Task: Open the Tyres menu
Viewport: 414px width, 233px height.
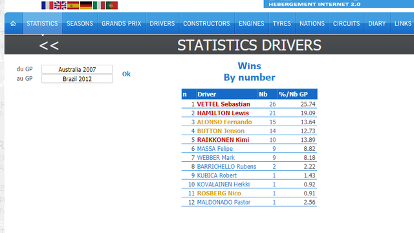Action: [x=282, y=23]
